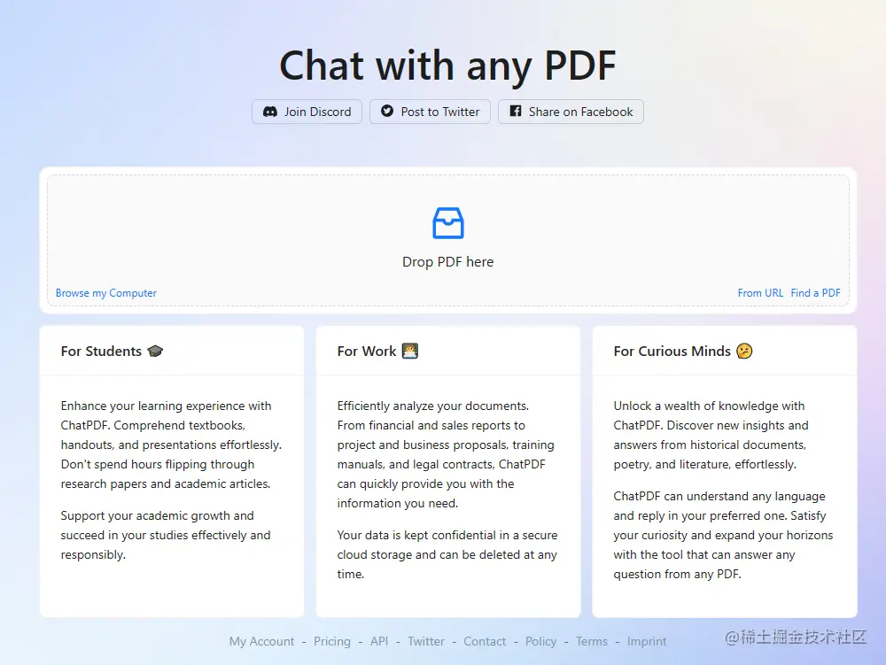Image resolution: width=886 pixels, height=665 pixels.
Task: Click the 'Enhance your learning experience' paragraph
Action: point(171,445)
